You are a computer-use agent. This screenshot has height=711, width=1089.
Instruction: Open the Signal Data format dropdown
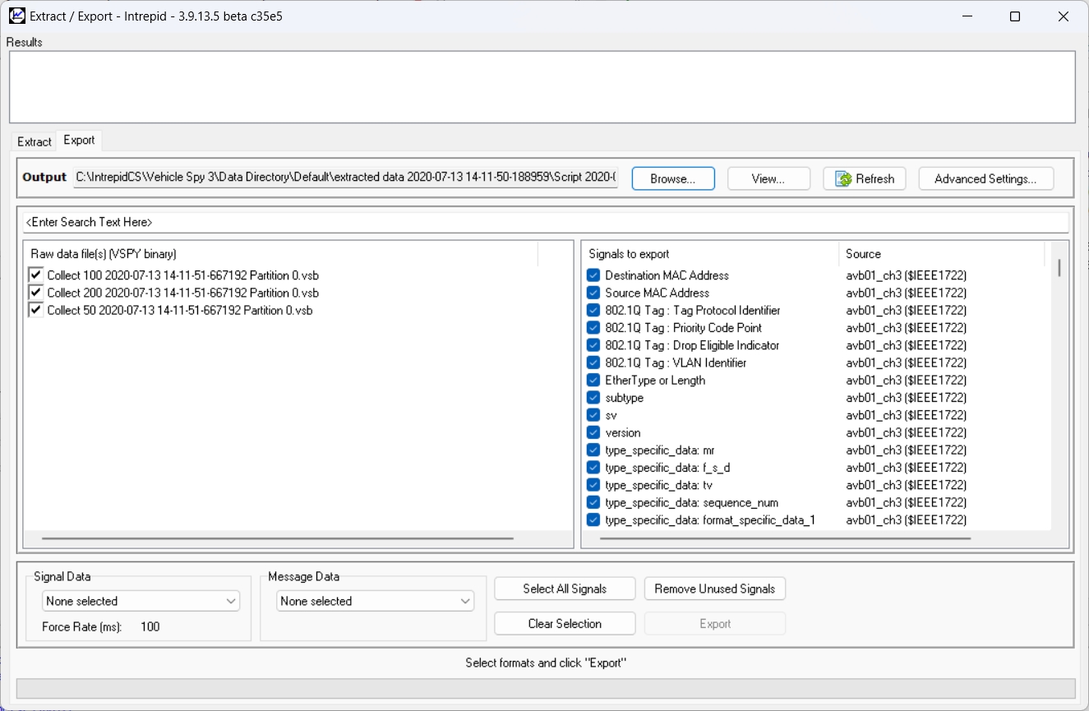(141, 601)
